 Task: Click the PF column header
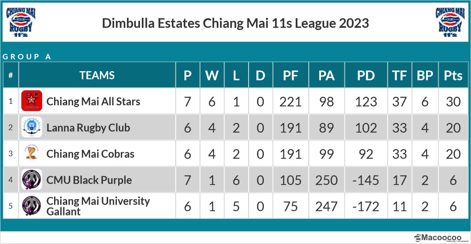290,76
